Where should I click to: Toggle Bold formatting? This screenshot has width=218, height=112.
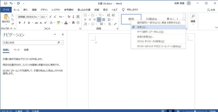20,23
